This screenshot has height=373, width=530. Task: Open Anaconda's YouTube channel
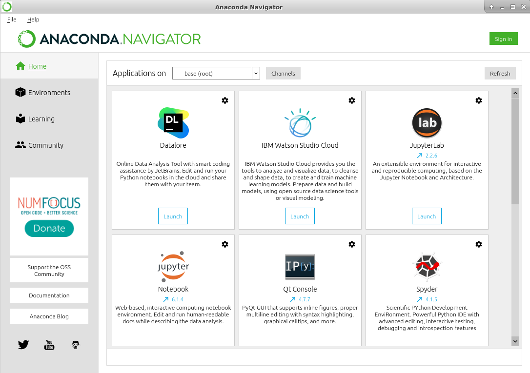(x=49, y=345)
